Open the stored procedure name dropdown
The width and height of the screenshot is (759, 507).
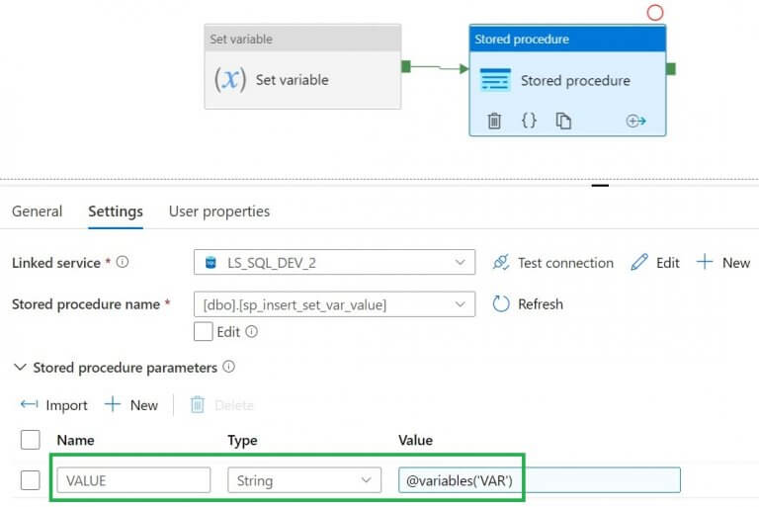point(333,304)
